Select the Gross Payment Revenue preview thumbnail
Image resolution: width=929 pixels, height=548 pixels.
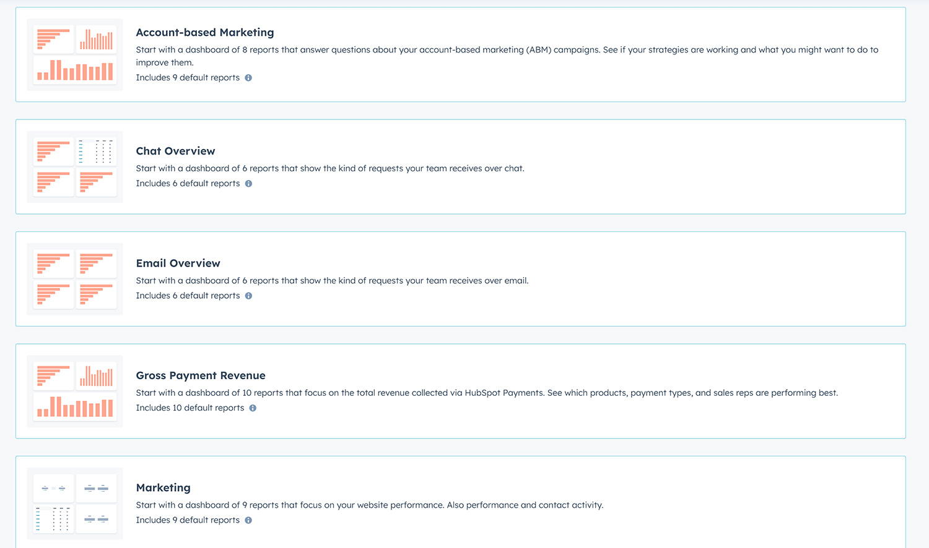point(75,392)
